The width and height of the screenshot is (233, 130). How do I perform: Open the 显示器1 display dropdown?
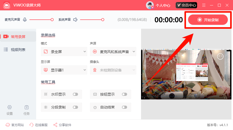pos(64,70)
